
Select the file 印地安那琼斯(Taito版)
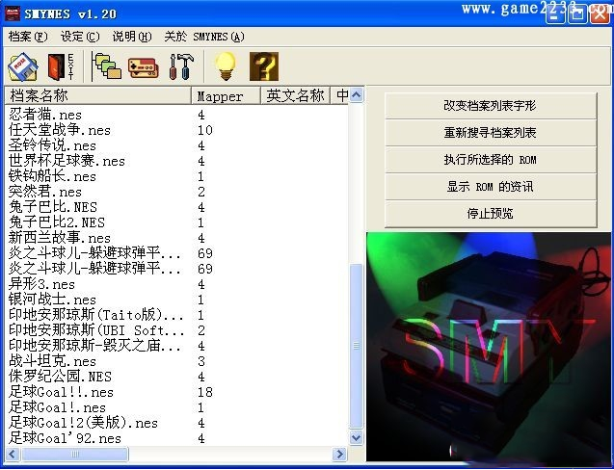click(x=96, y=315)
